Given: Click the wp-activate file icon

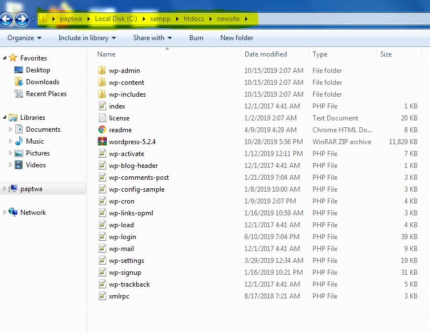Looking at the screenshot, I should (102, 153).
